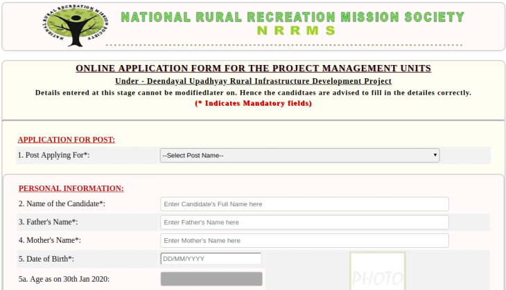Click the 'N R R M S' abbreviation text

pos(296,30)
